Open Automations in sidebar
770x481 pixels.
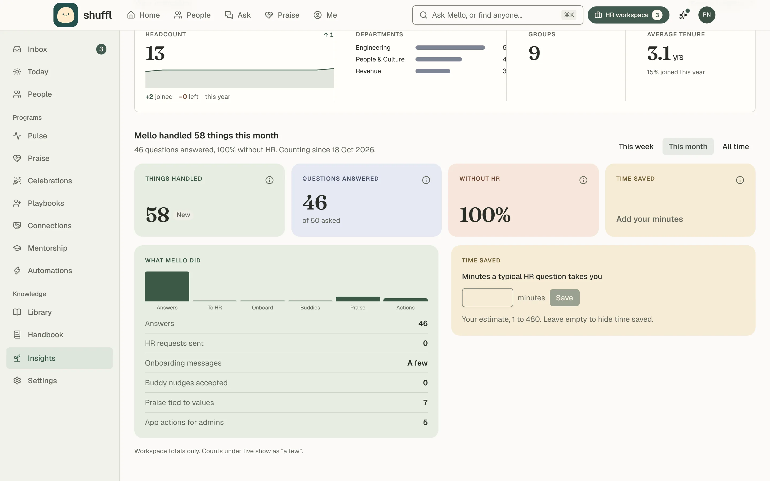60,270
